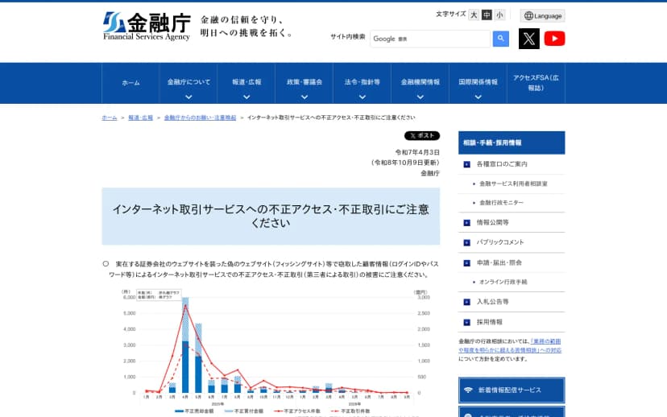Expand chevron under 国際関係情報
Image resolution: width=667 pixels, height=417 pixels.
tap(478, 97)
